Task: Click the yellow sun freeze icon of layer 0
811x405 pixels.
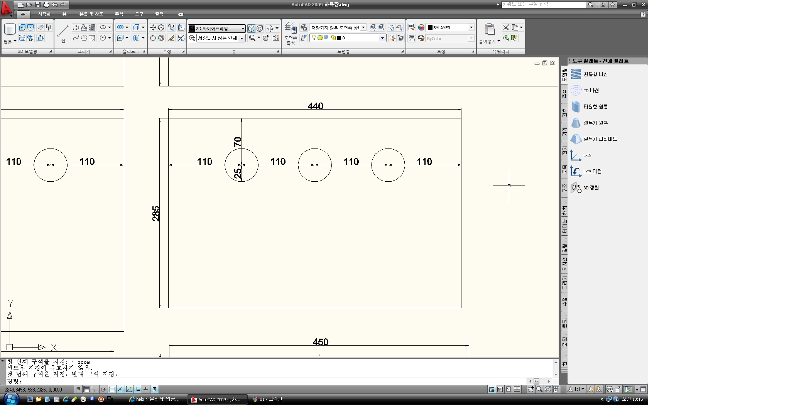Action: pyautogui.click(x=320, y=38)
